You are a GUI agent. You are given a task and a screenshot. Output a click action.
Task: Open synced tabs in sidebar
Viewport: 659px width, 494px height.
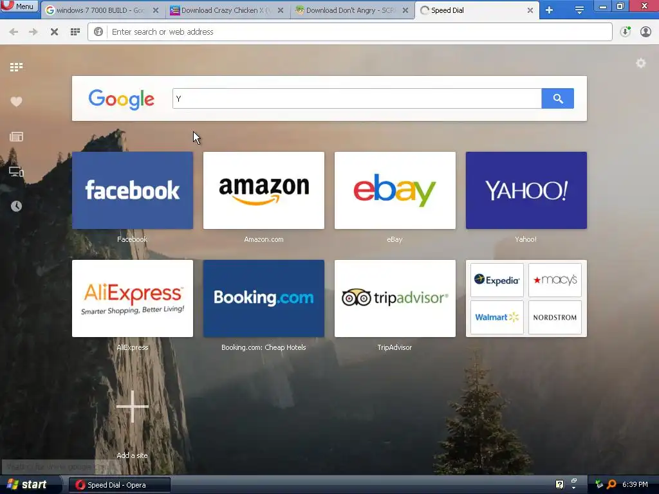click(x=16, y=171)
